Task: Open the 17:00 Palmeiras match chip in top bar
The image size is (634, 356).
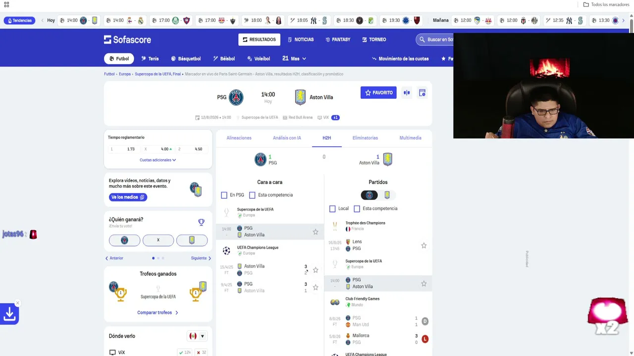Action: (x=170, y=20)
